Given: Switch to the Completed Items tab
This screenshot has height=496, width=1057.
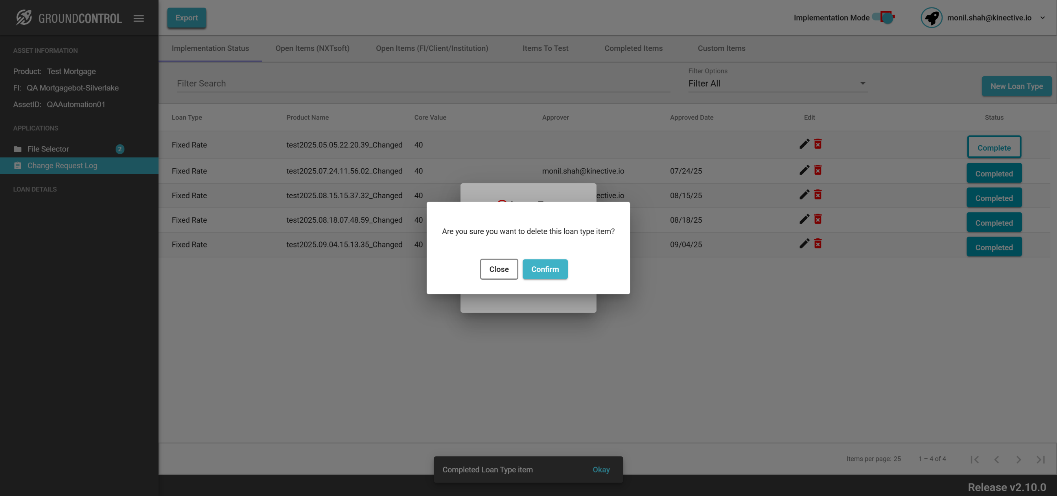Looking at the screenshot, I should pyautogui.click(x=633, y=48).
